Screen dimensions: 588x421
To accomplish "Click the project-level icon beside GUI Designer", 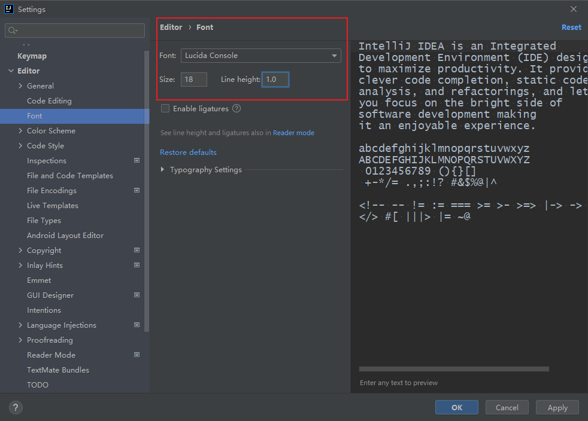I will [137, 295].
